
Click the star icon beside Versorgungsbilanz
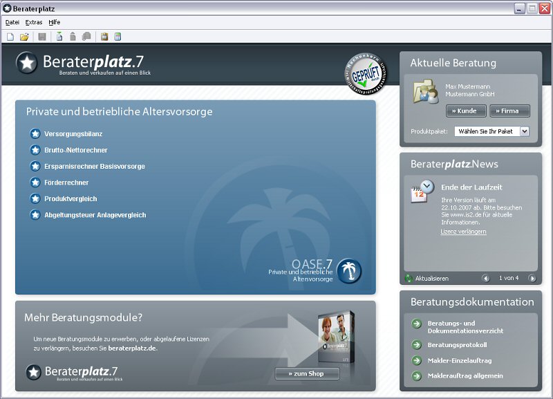[x=35, y=133]
